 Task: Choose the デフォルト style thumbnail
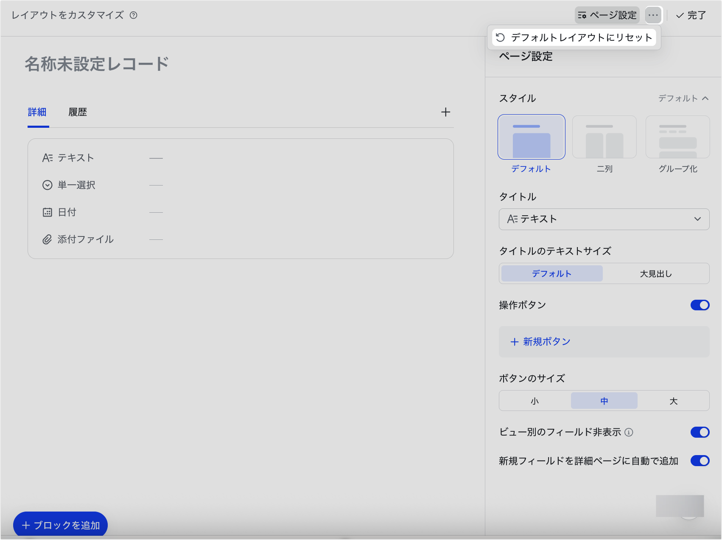click(x=531, y=137)
